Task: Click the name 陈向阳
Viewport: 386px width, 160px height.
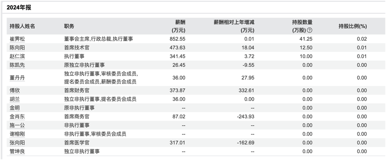Action: click(17, 48)
